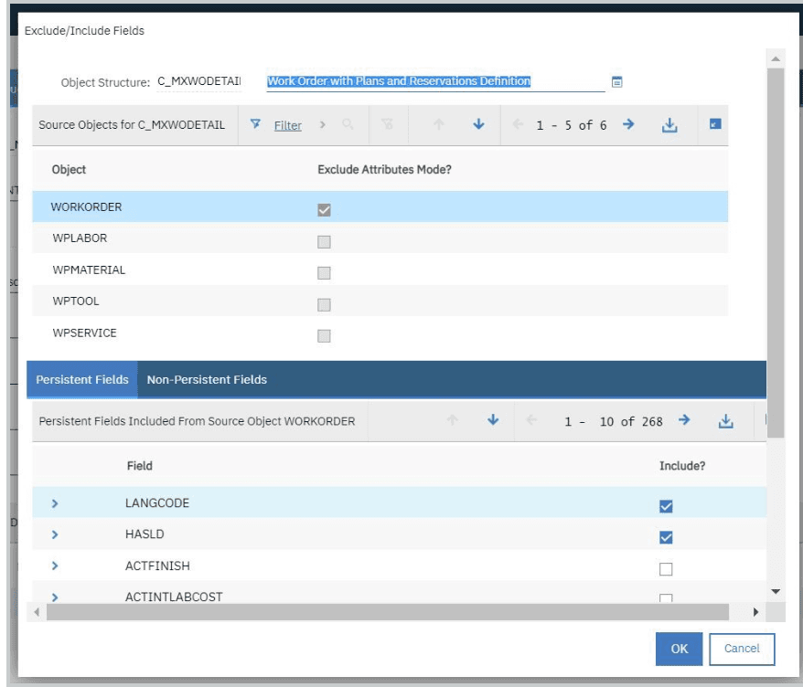Uncheck Include for the HASLD field
Screen dimensions: 803x687
666,537
